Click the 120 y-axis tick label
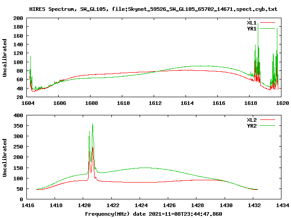291x218 pixels. (18, 53)
